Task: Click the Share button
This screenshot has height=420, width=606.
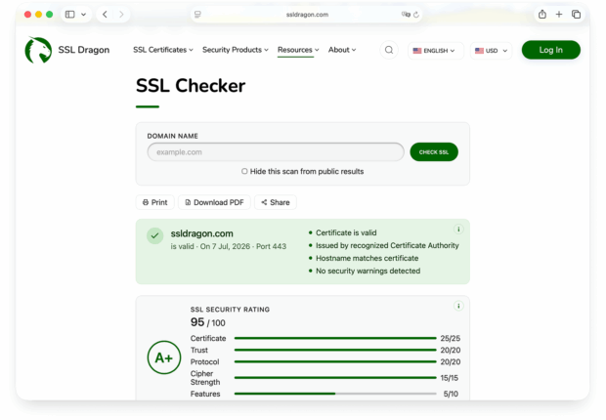Action: pos(276,202)
